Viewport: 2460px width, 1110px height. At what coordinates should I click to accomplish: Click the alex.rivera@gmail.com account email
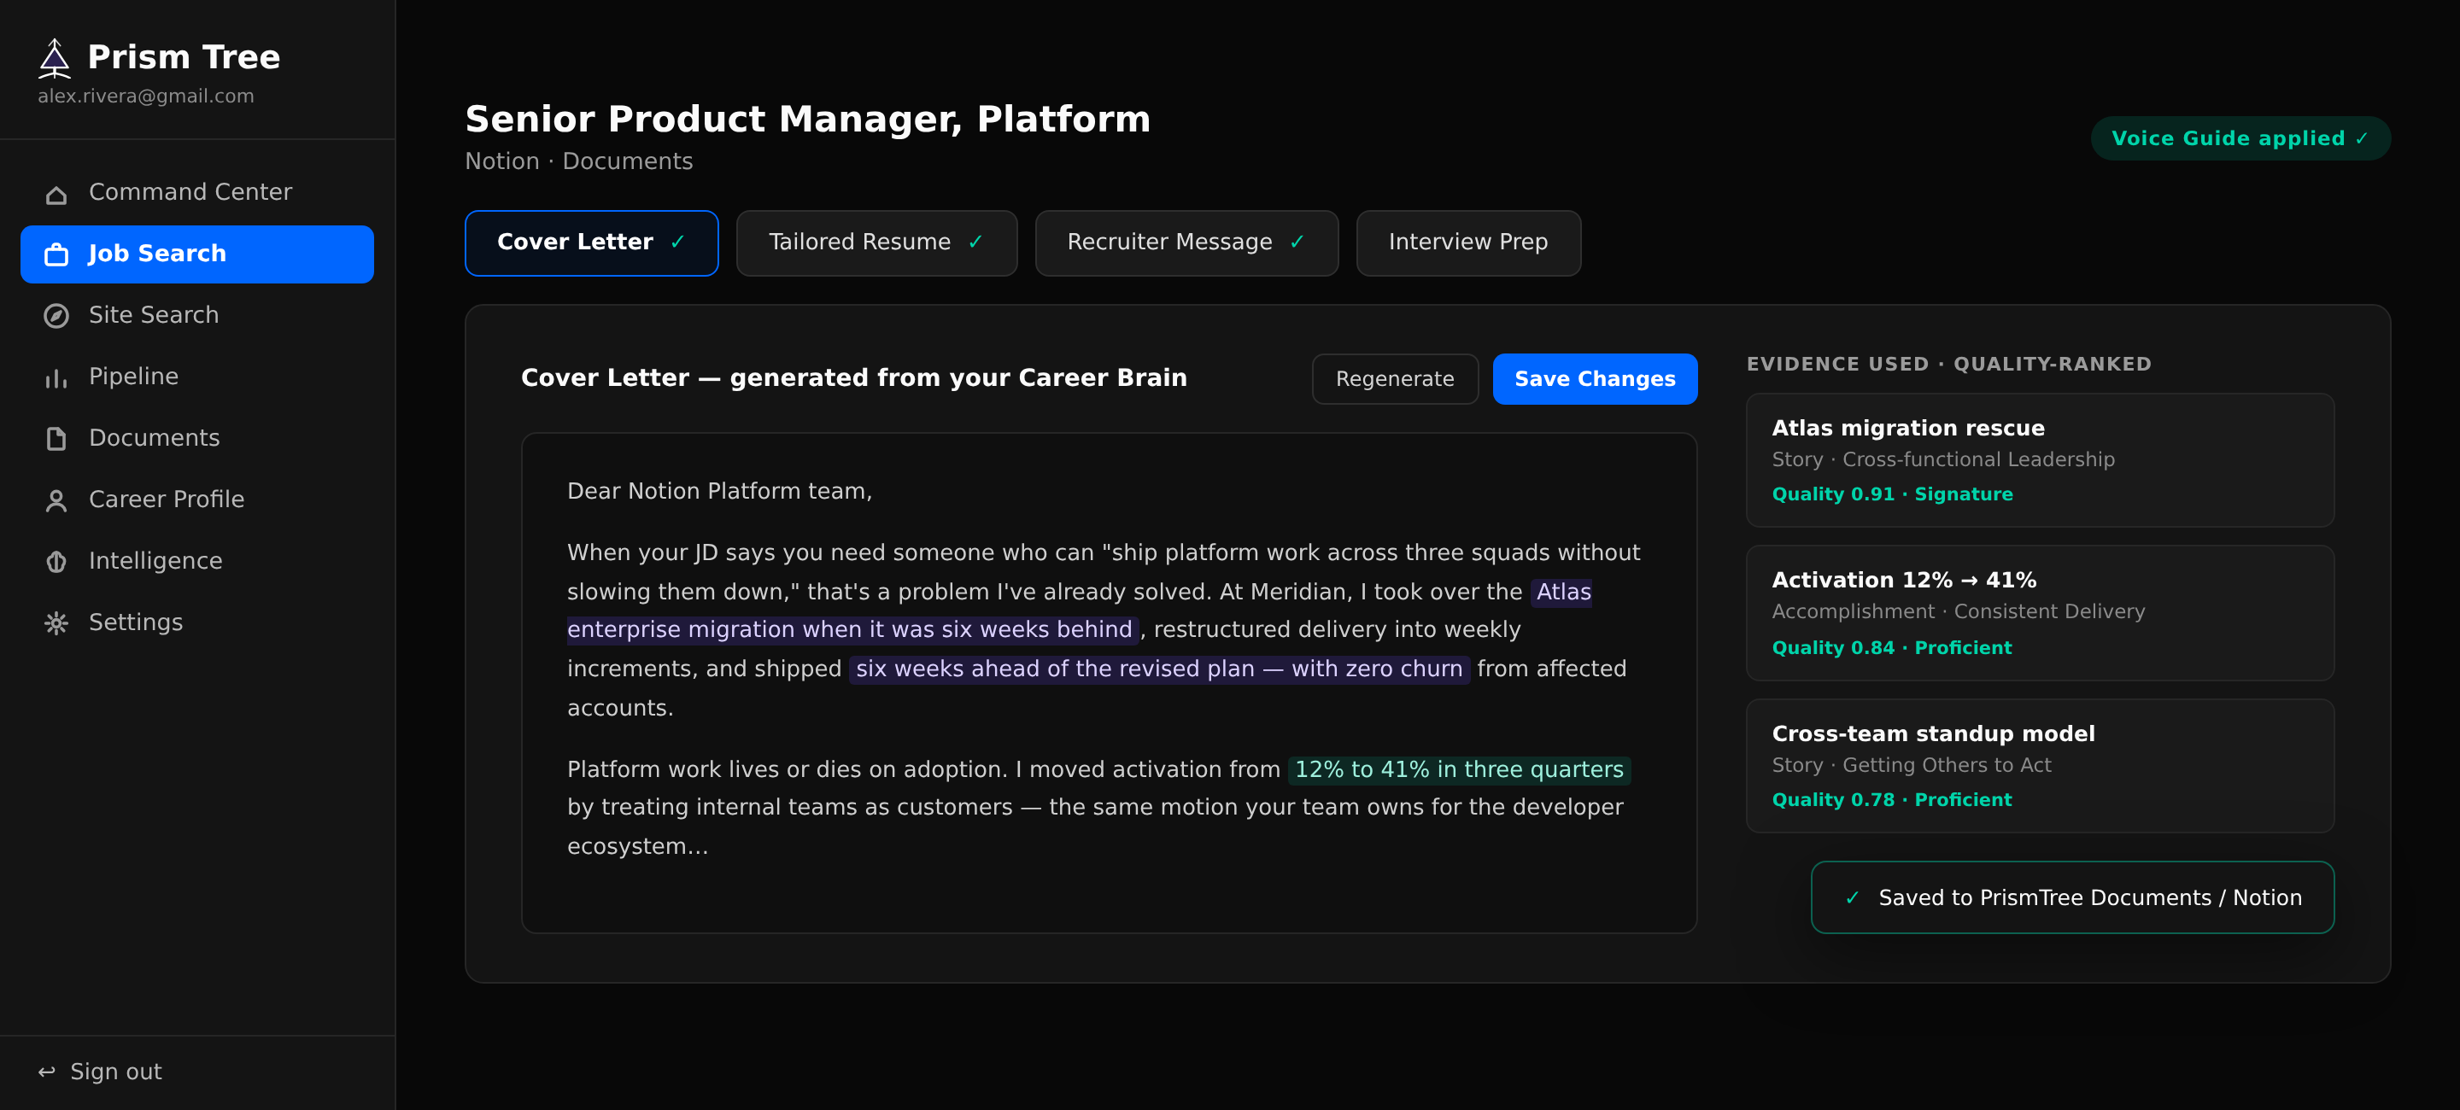(146, 96)
